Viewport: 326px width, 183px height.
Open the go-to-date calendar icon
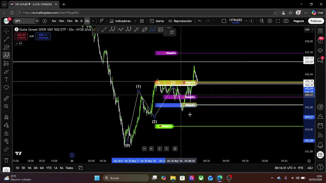[80, 168]
